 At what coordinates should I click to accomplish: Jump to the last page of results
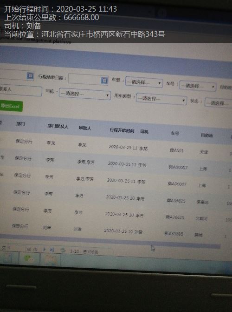pos(52,250)
